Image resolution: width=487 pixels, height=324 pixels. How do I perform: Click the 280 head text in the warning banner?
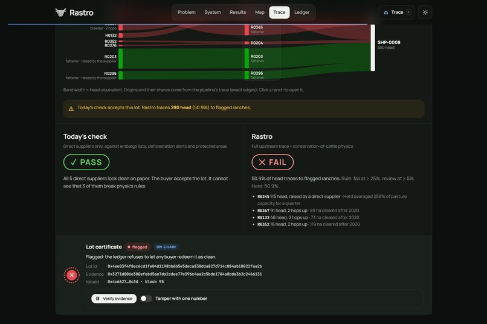(181, 107)
